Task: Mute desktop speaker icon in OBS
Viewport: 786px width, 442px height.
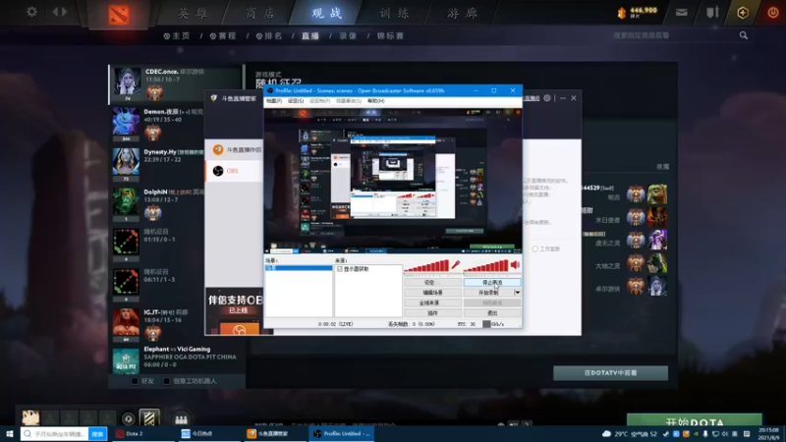Action: click(515, 264)
